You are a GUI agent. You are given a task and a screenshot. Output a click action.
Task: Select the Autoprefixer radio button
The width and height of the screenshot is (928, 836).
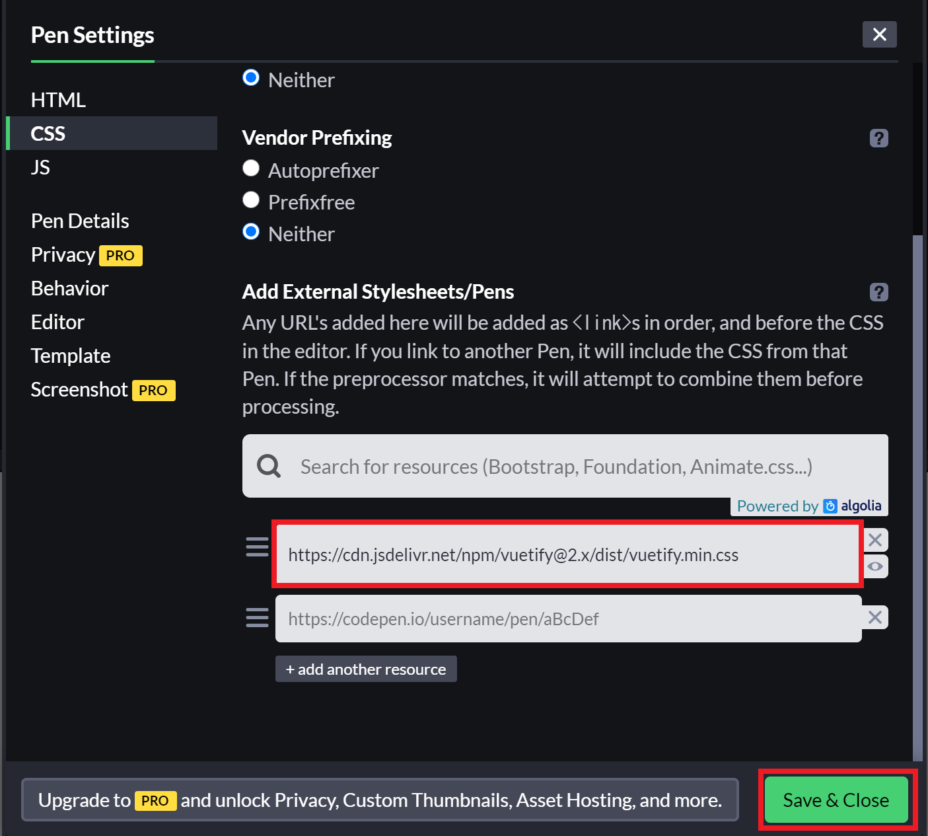pos(251,168)
